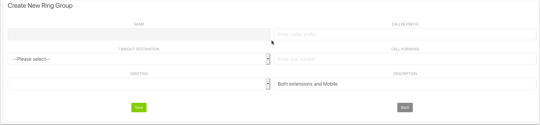
Task: Click the GREETING label
Action: (x=139, y=74)
